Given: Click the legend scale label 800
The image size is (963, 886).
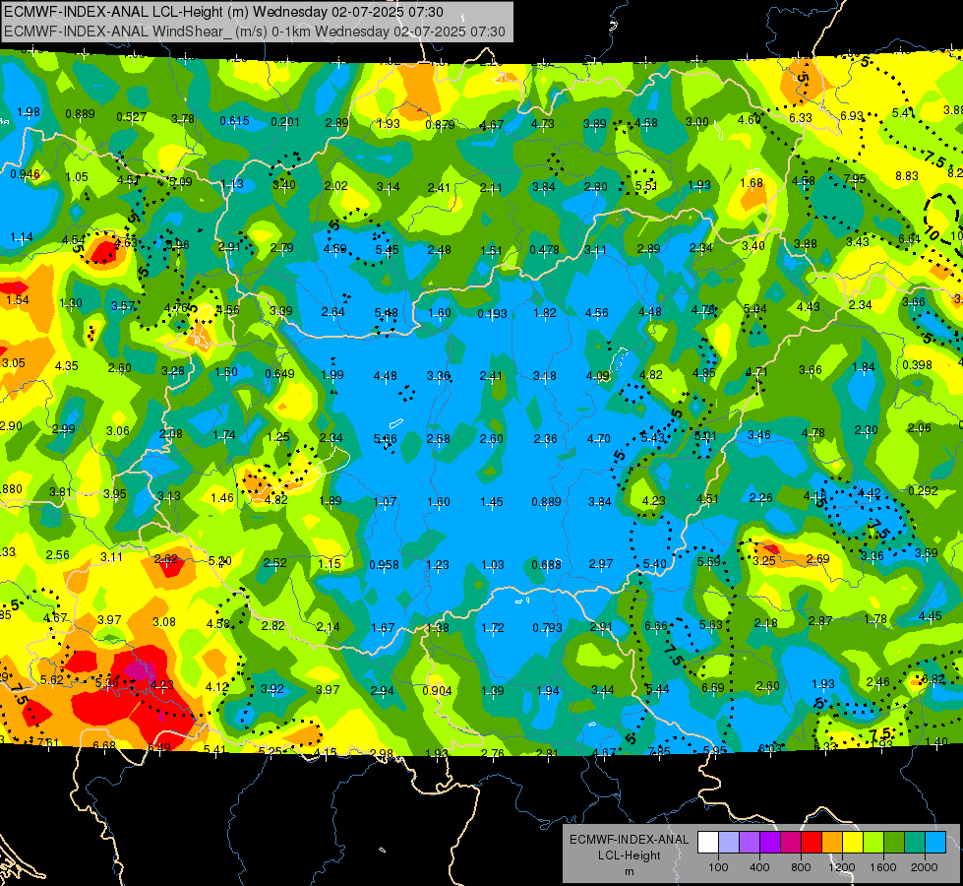Looking at the screenshot, I should (x=801, y=867).
